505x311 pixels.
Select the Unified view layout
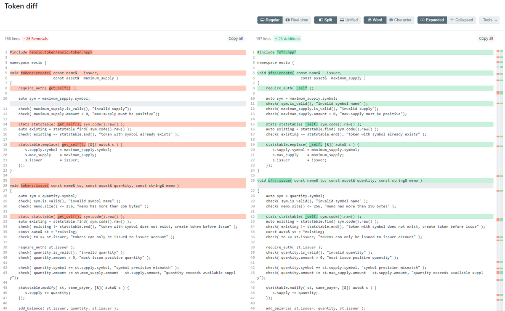click(348, 20)
